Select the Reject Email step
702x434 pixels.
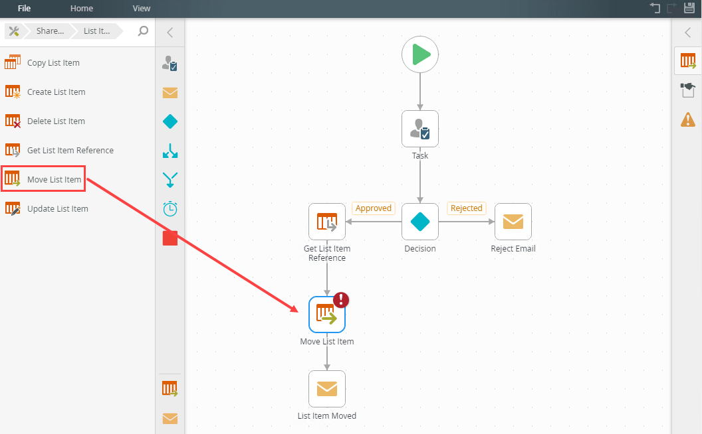(x=513, y=222)
